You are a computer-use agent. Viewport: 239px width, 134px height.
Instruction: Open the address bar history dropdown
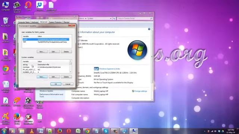[111, 18]
